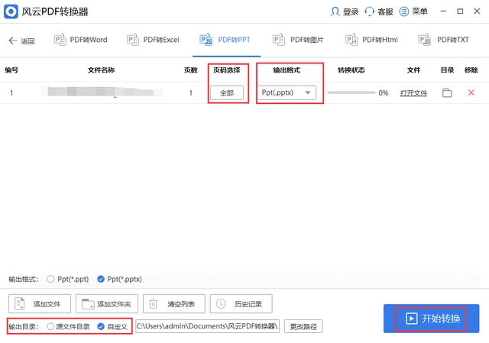
Task: Click the 更改路径 button
Action: [x=303, y=326]
